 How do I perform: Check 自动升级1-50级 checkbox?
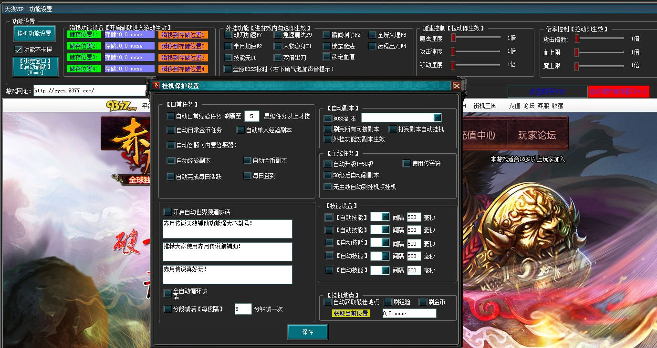coord(328,163)
